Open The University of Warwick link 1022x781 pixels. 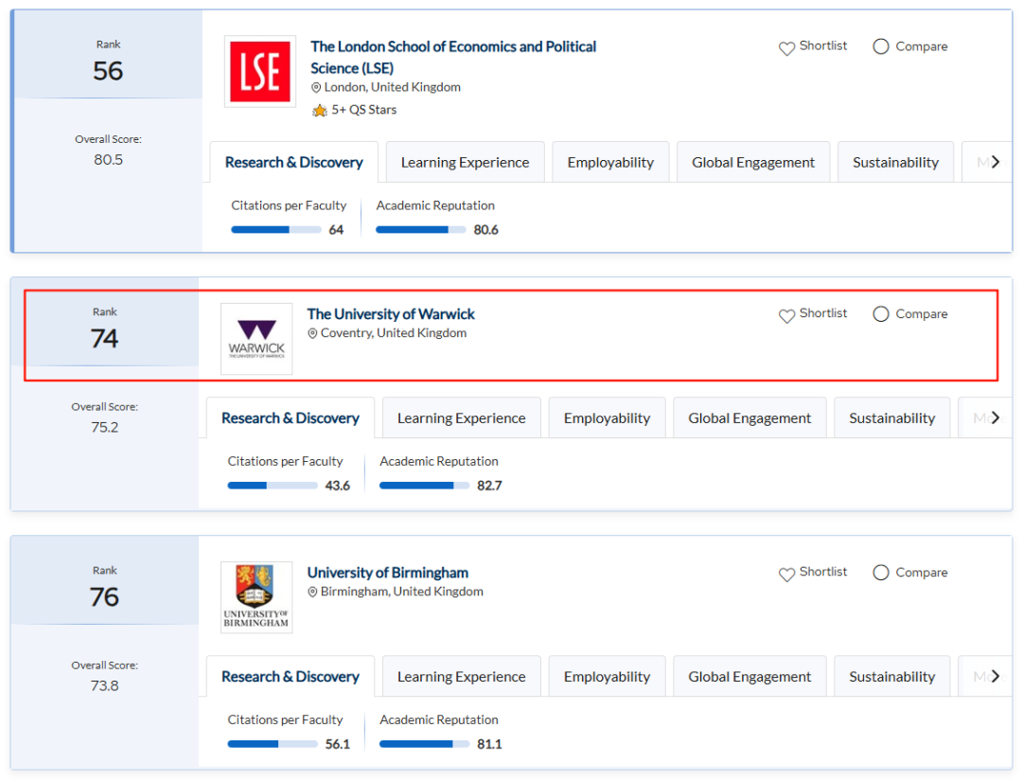click(x=391, y=314)
